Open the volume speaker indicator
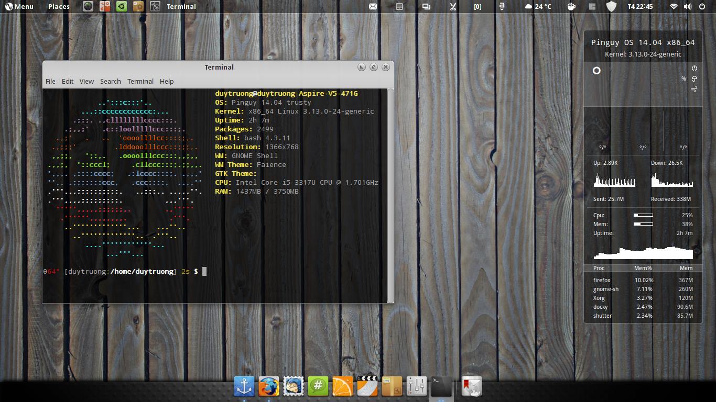 click(688, 6)
